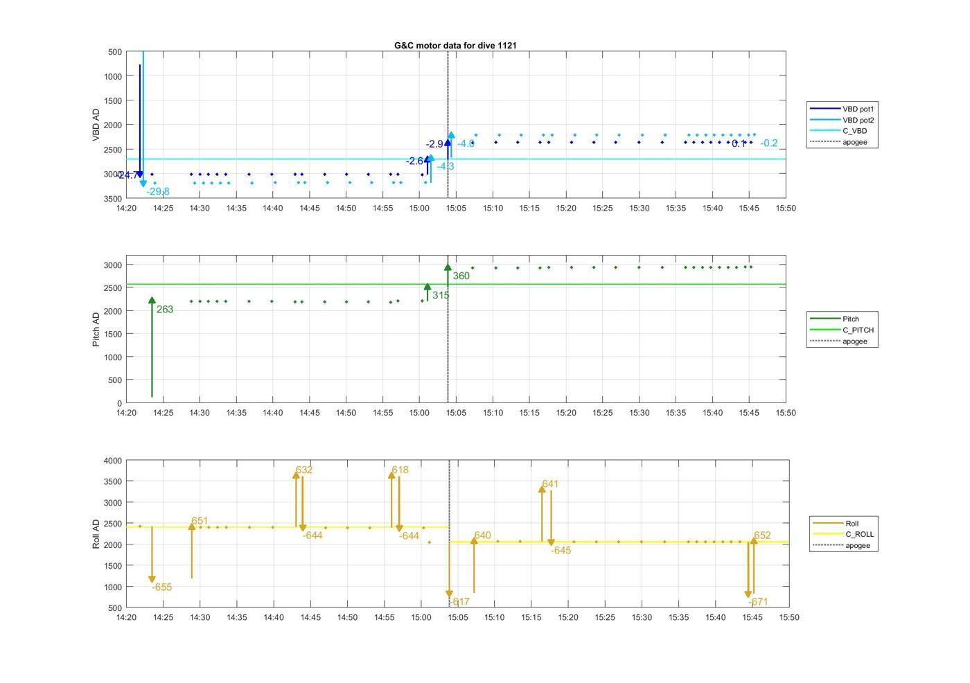Image resolution: width=970 pixels, height=683 pixels.
Task: Click the "15:50" tick under the VBD plot
Action: [x=786, y=208]
